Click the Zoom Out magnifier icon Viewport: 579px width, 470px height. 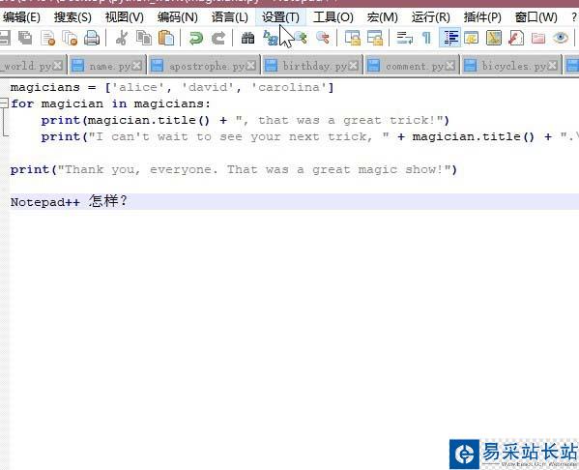323,38
